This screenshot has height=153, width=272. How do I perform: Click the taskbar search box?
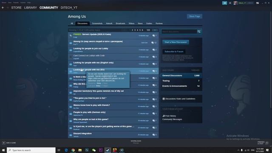(x=31, y=150)
